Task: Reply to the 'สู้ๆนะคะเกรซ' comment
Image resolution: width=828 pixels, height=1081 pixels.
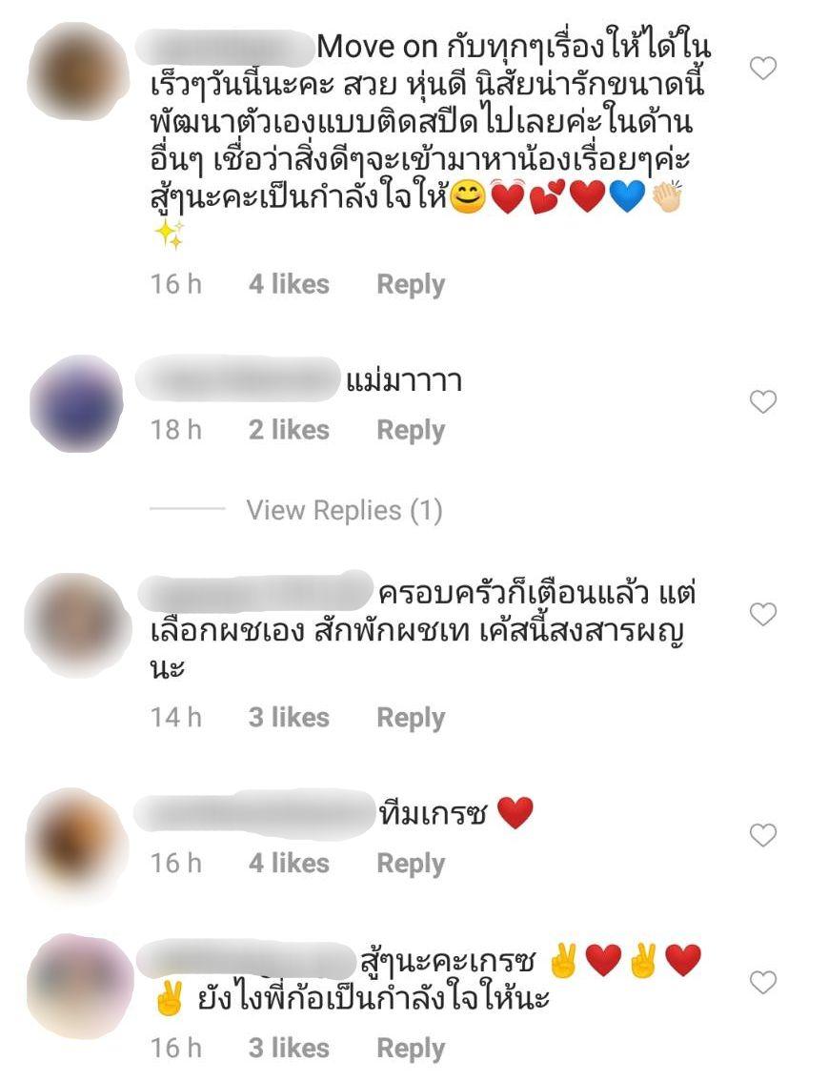Action: [x=411, y=1049]
